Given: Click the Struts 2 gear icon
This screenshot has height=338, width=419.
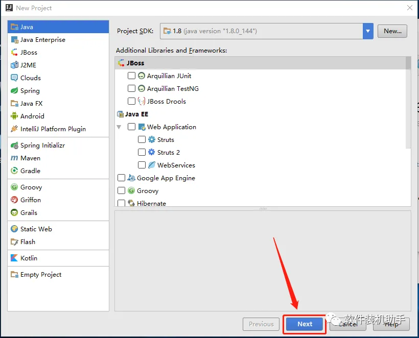Looking at the screenshot, I should pyautogui.click(x=152, y=152).
